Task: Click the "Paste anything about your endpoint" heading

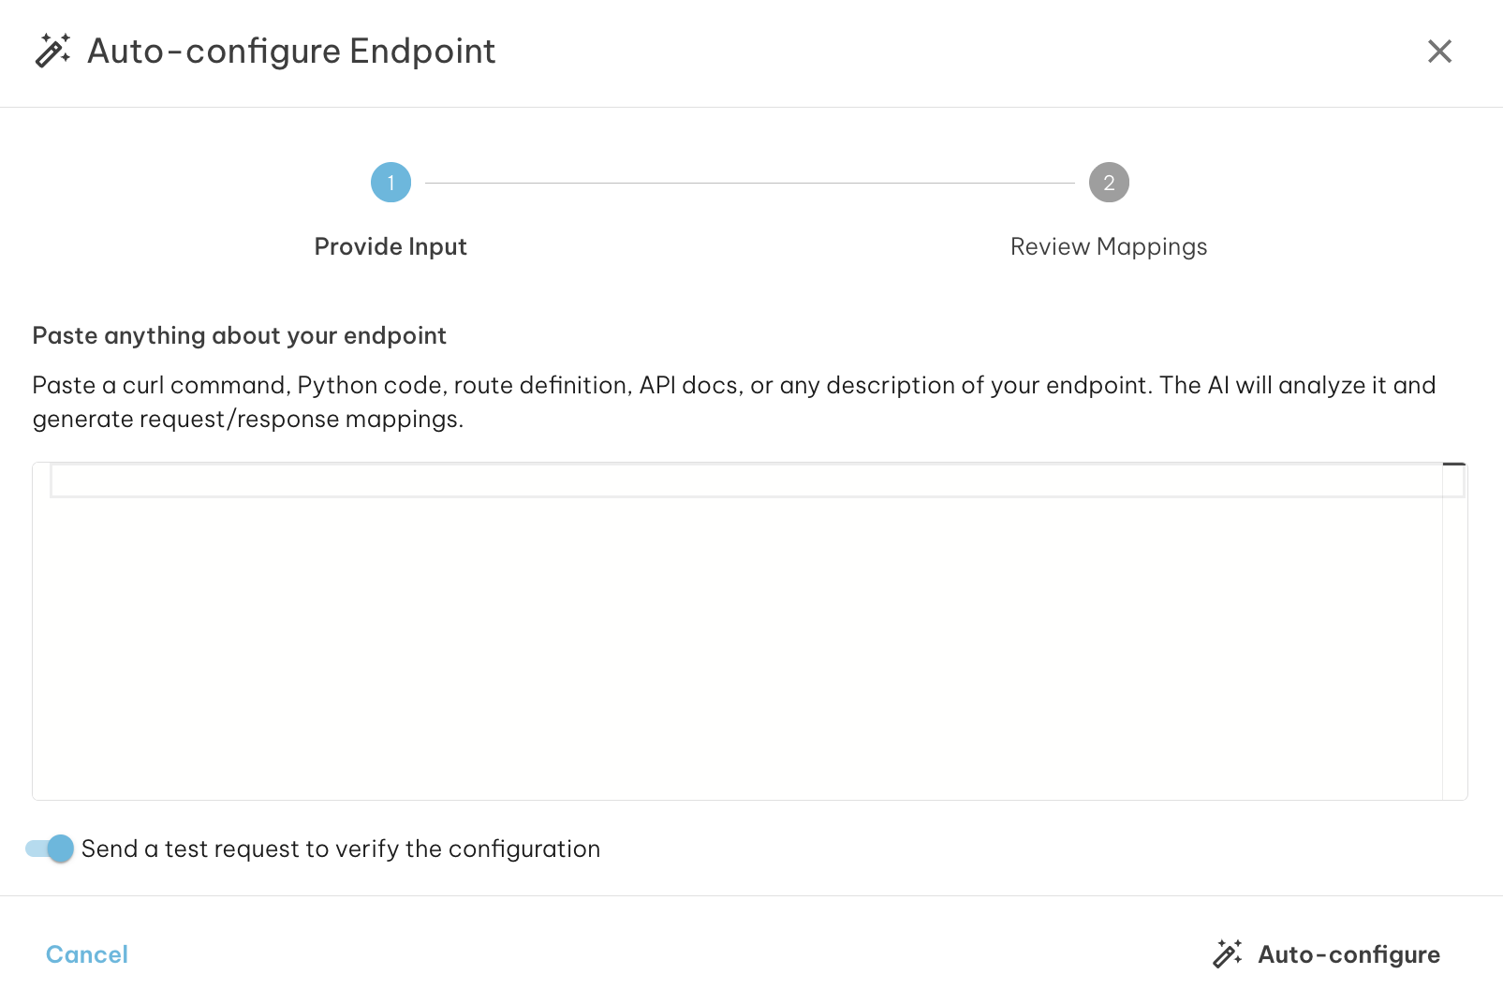Action: 239,335
